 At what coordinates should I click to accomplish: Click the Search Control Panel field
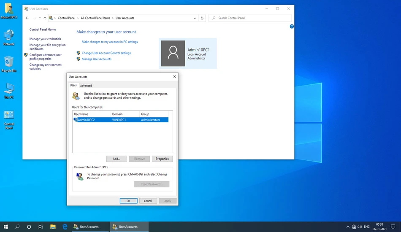[250, 18]
